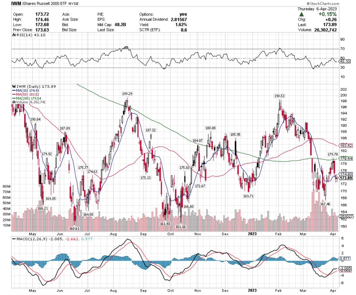Click the 161.93 late September low label
The height and width of the screenshot is (295, 356).
click(165, 224)
